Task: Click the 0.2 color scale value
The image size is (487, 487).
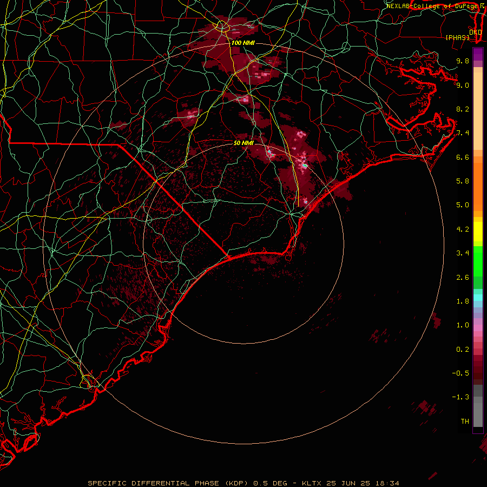Action: 463,350
